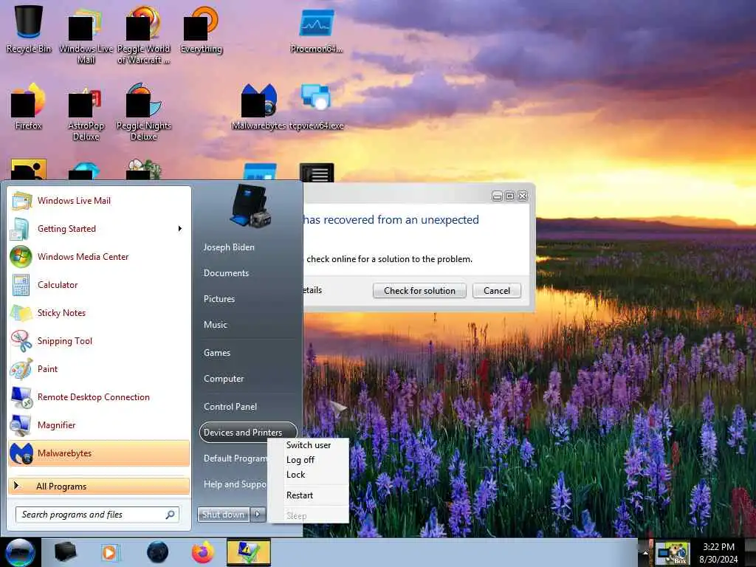Screen dimensions: 756x567
Task: Open Windows Media Center from Start menu
Action: tap(100, 256)
